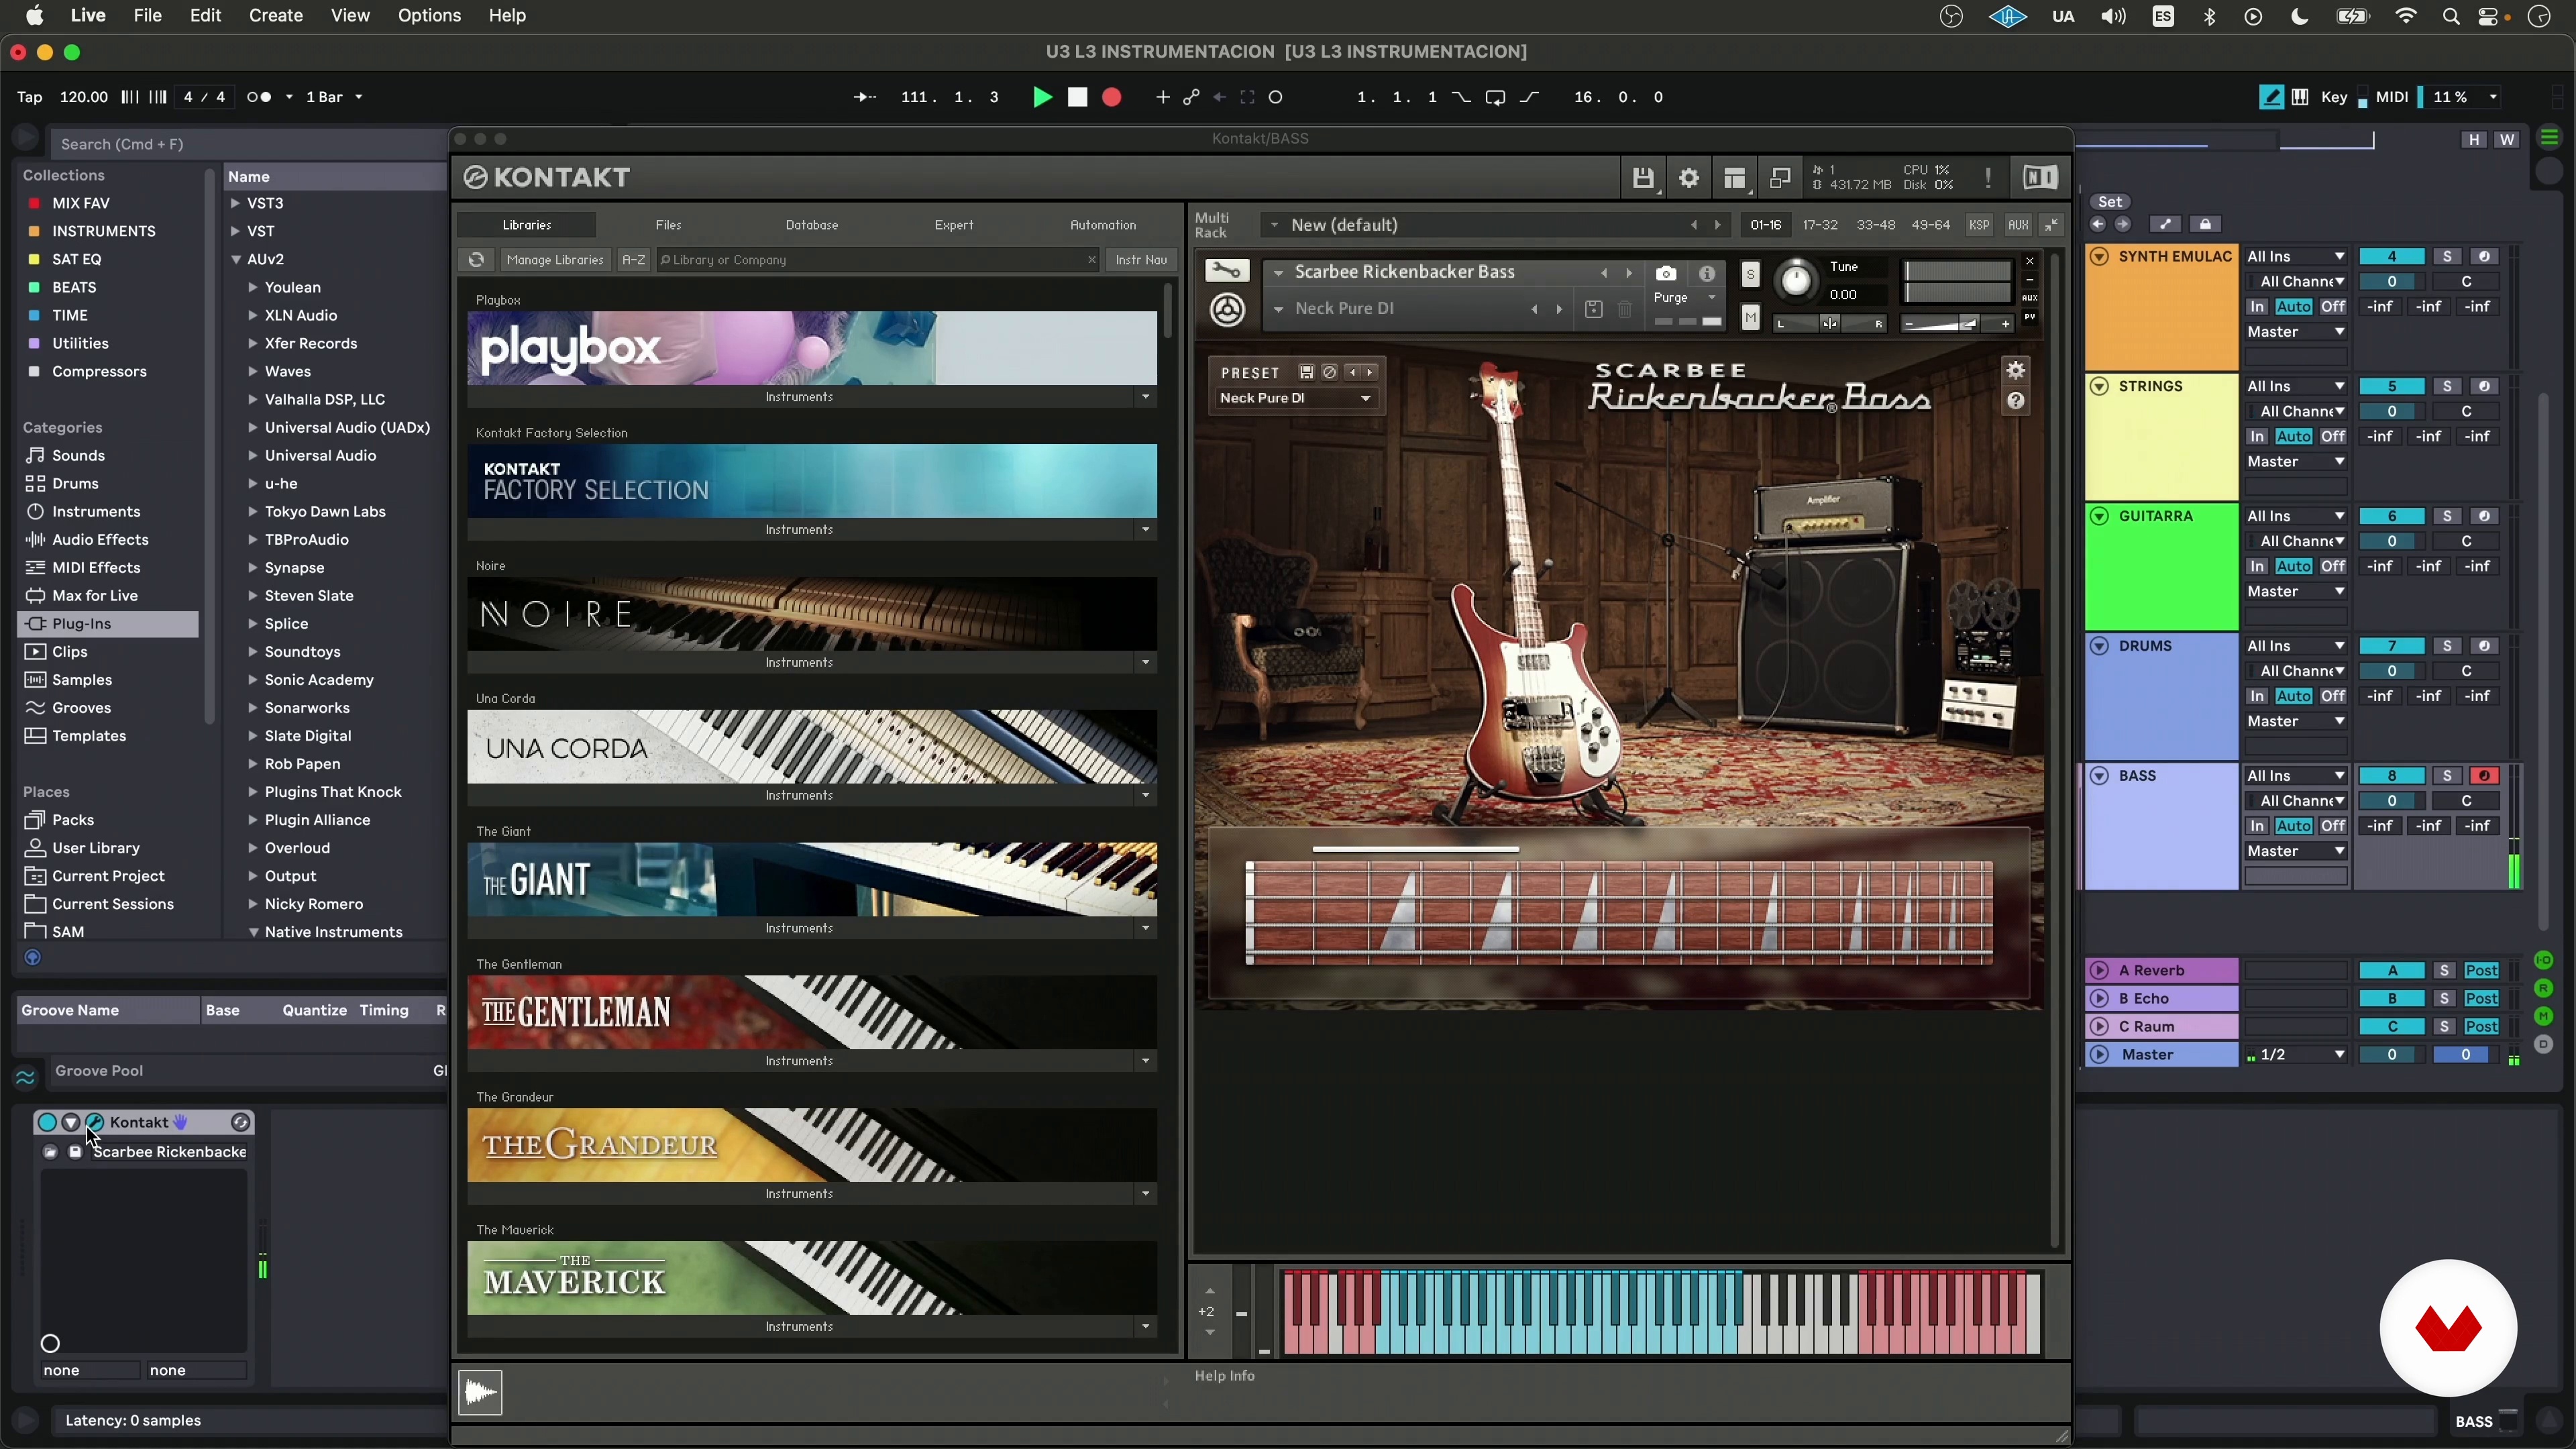The image size is (2576, 1449).
Task: Select multi rack page 17-32
Action: 1820,225
